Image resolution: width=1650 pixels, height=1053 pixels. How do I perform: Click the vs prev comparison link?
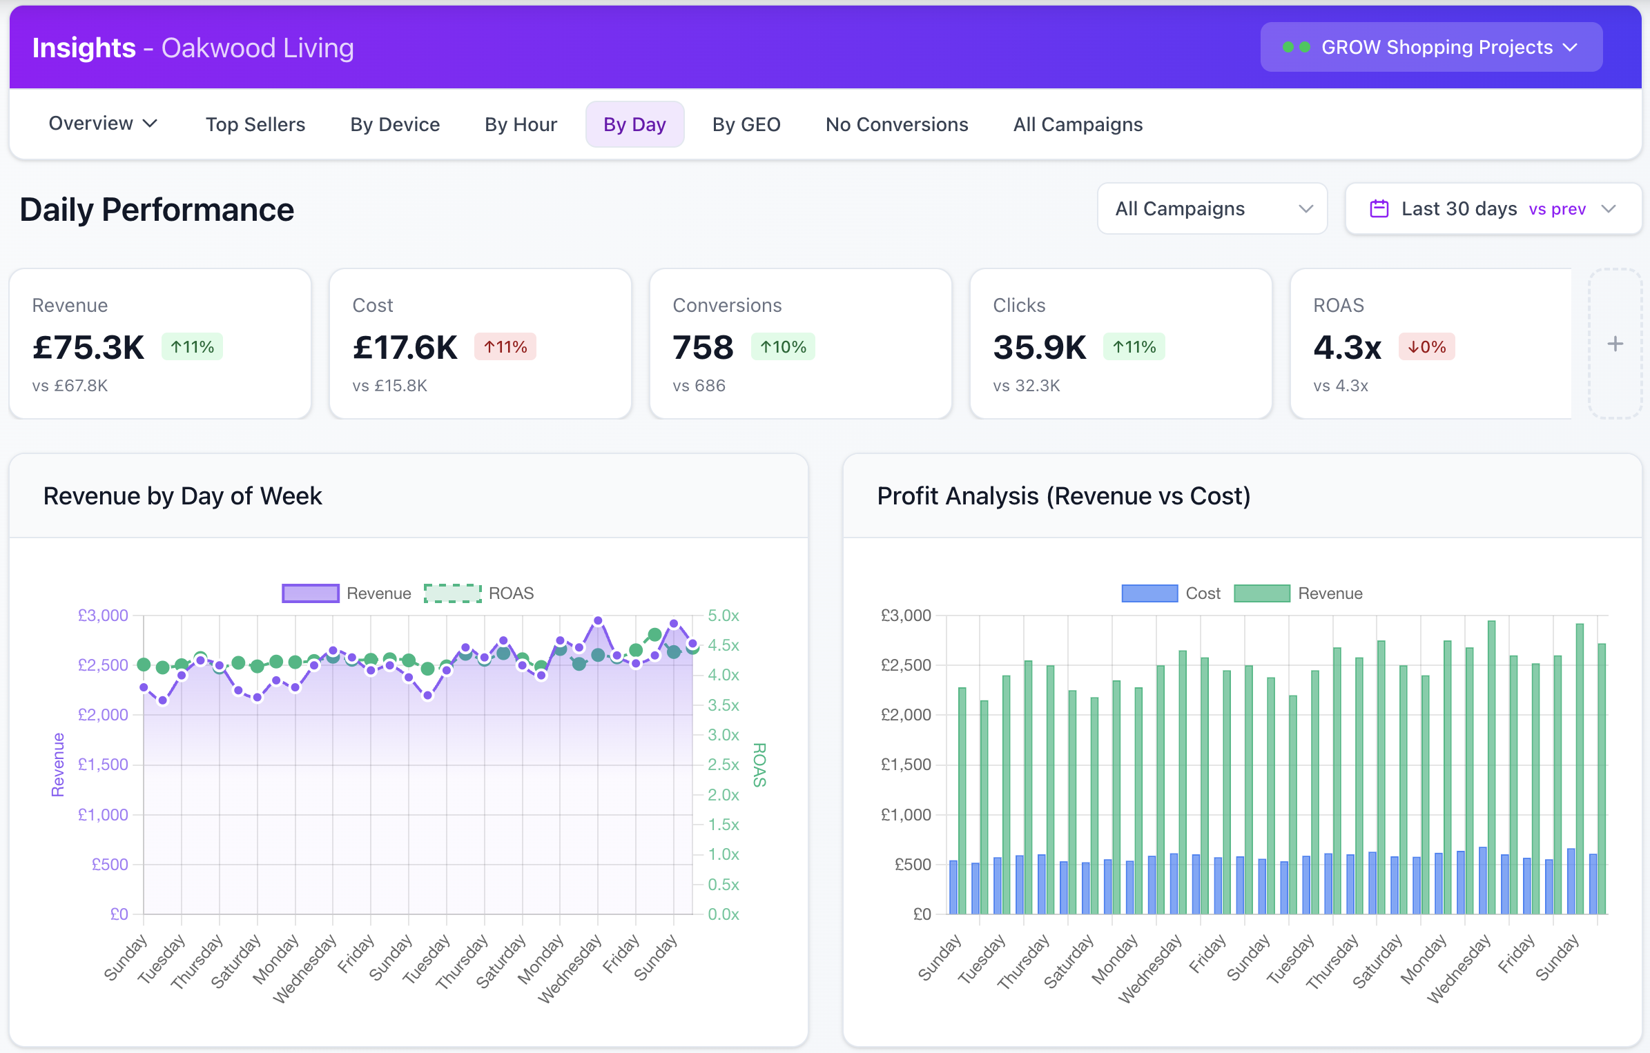coord(1557,209)
